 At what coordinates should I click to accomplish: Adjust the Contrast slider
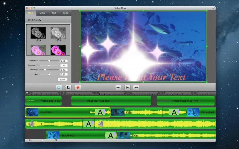pyautogui.click(x=45, y=70)
